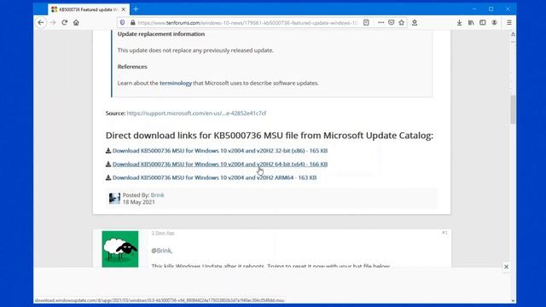Screen dimensions: 546x307
Task: Select the KB5000736 Featured update tab
Action: 89,9
